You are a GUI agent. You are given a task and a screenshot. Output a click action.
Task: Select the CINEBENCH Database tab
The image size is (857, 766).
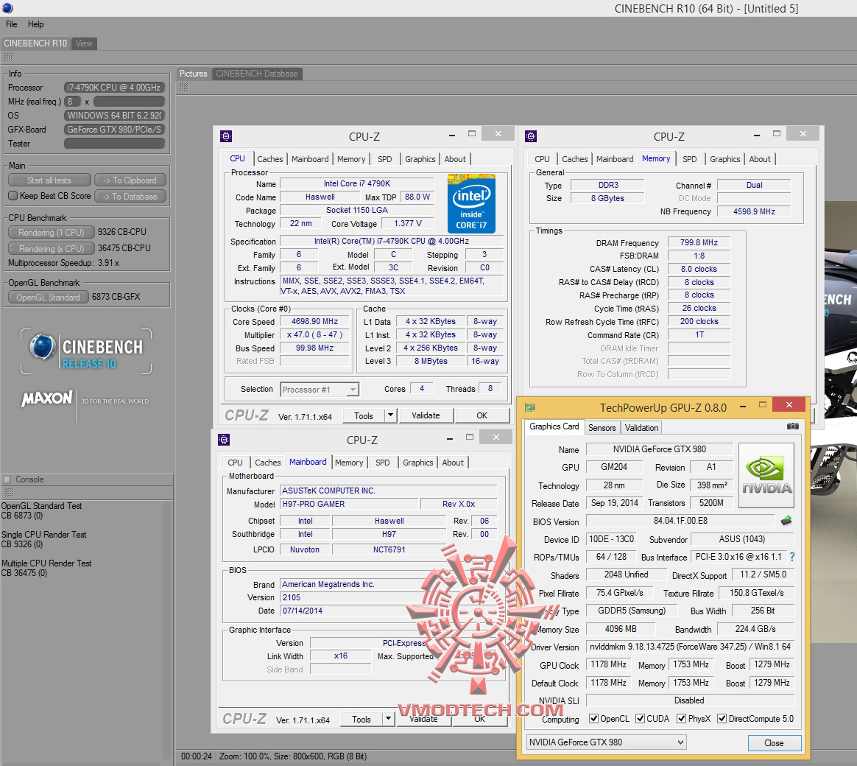point(256,74)
